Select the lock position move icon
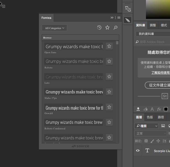This screenshot has width=170, height=167. pyautogui.click(x=158, y=141)
